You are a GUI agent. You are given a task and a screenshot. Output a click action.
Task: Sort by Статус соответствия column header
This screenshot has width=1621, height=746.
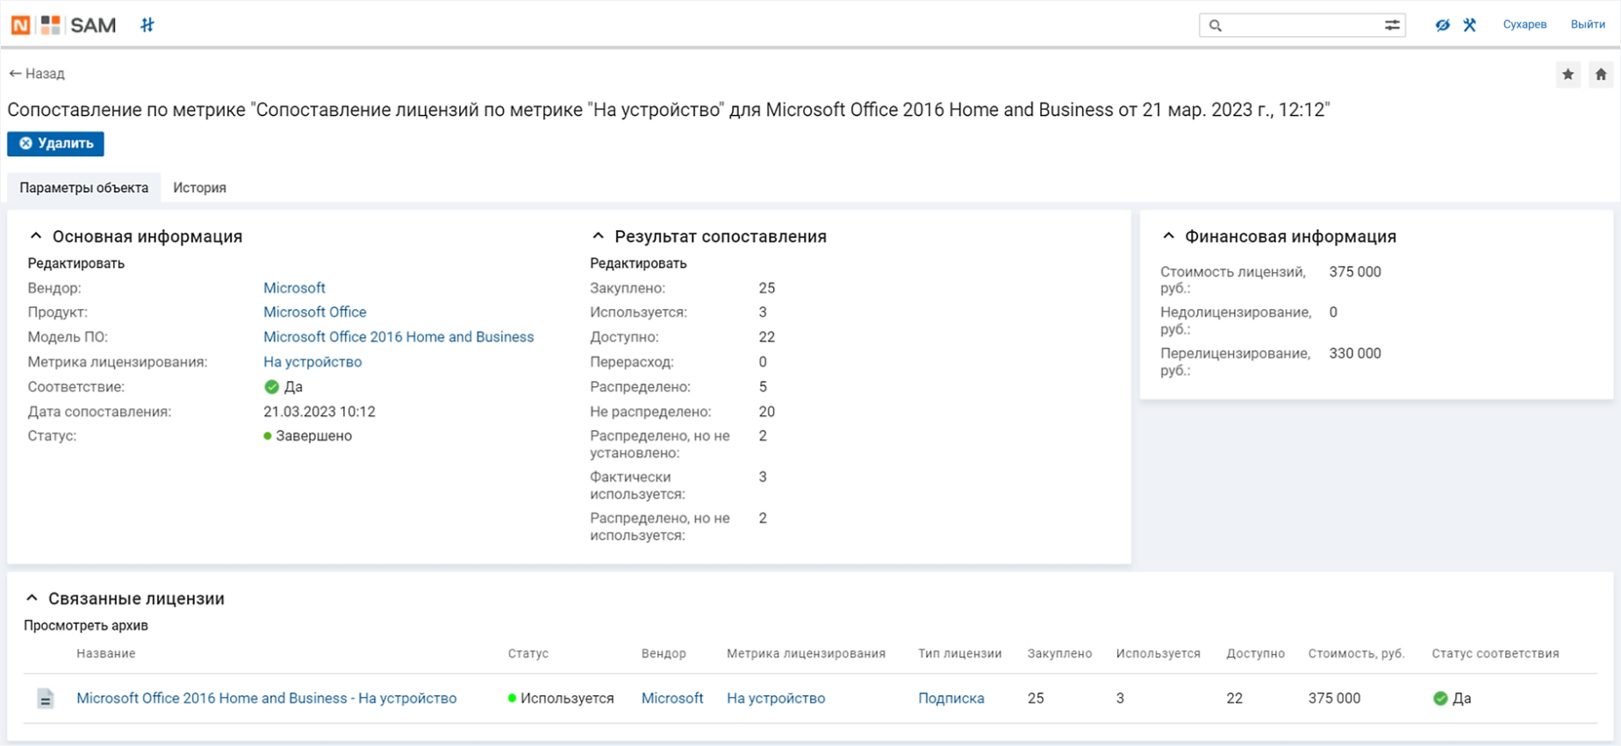[1495, 654]
